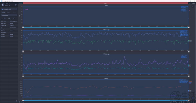Click the CPU Usage chart left range handle
This screenshot has width=196, height=103.
coord(23,52)
